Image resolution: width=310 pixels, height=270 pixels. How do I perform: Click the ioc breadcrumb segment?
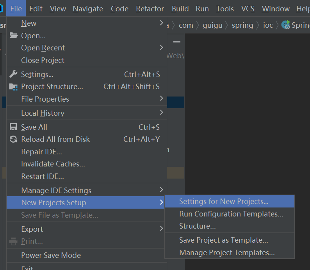(268, 25)
